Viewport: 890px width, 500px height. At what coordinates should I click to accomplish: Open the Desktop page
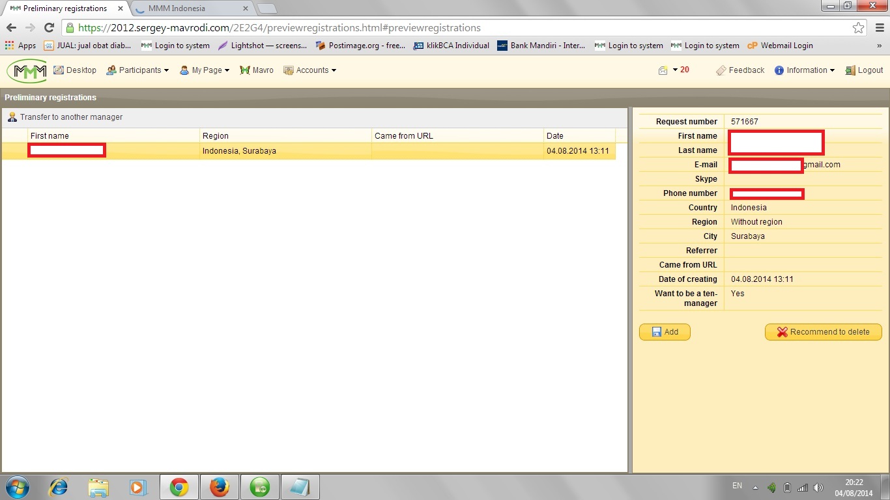click(x=75, y=70)
